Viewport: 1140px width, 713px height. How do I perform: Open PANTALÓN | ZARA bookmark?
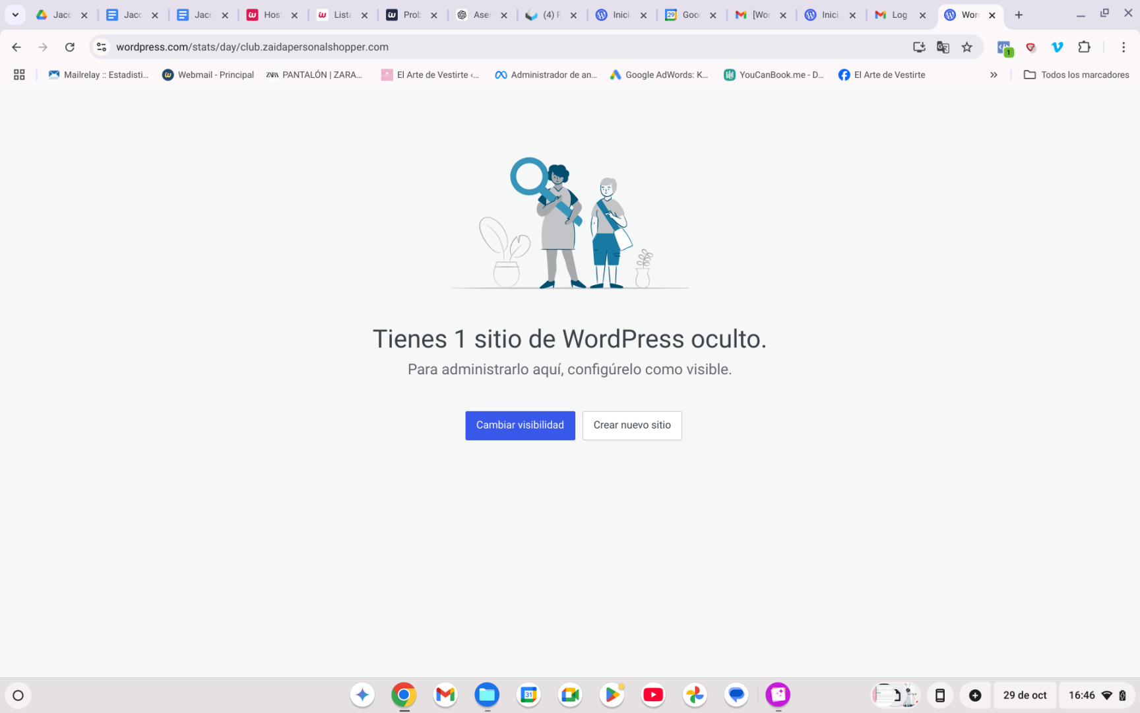coord(314,75)
